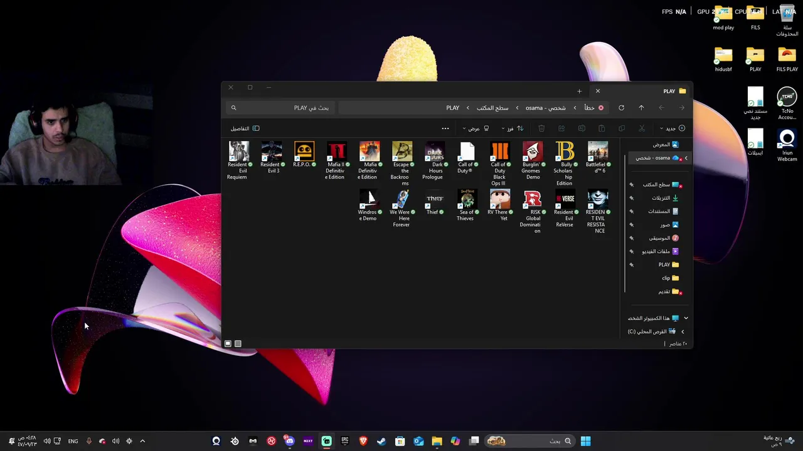Open the جديد (New) dropdown
The width and height of the screenshot is (803, 451).
(671, 128)
